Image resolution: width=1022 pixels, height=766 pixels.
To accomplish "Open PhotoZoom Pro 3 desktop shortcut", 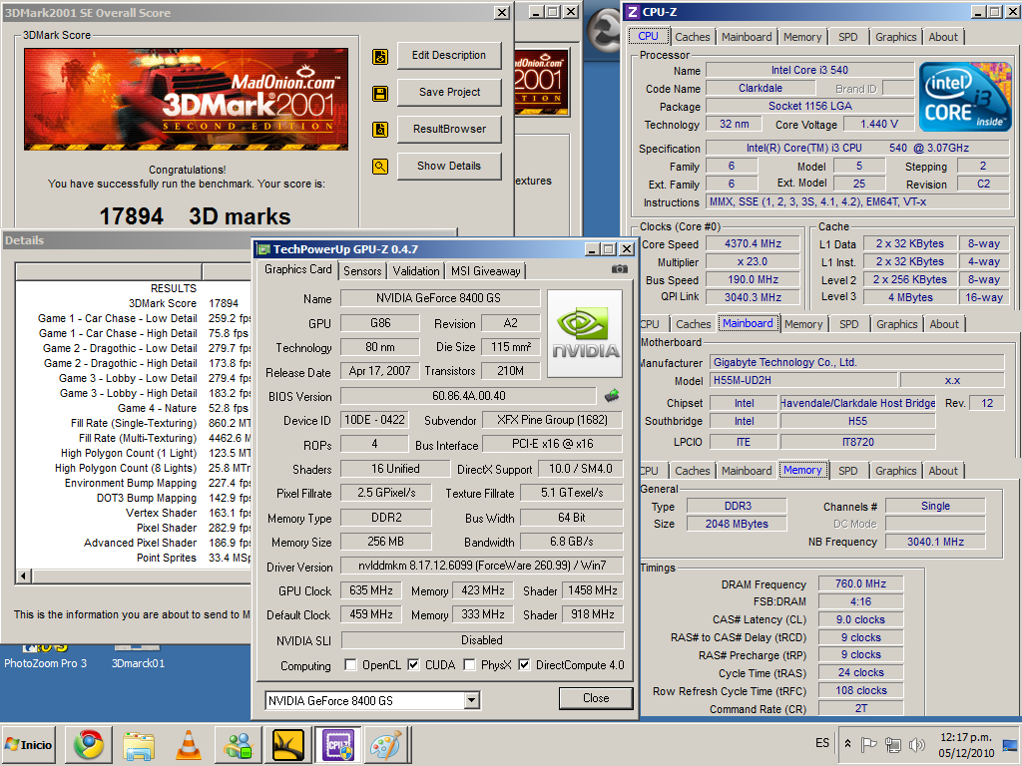I will tap(45, 657).
